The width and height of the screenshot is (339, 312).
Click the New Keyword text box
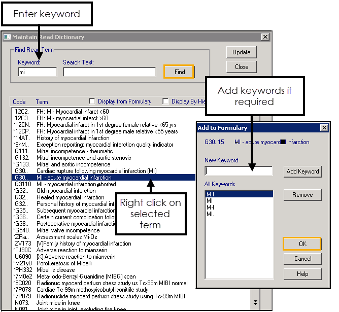click(239, 171)
